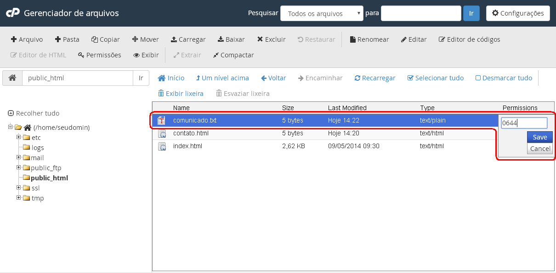This screenshot has width=556, height=273.
Task: Sort files by Name column header
Action: (182, 108)
